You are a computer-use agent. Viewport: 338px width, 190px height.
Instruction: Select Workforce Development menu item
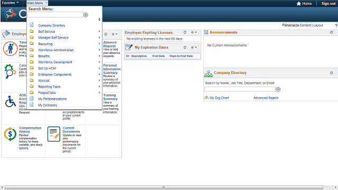55,62
